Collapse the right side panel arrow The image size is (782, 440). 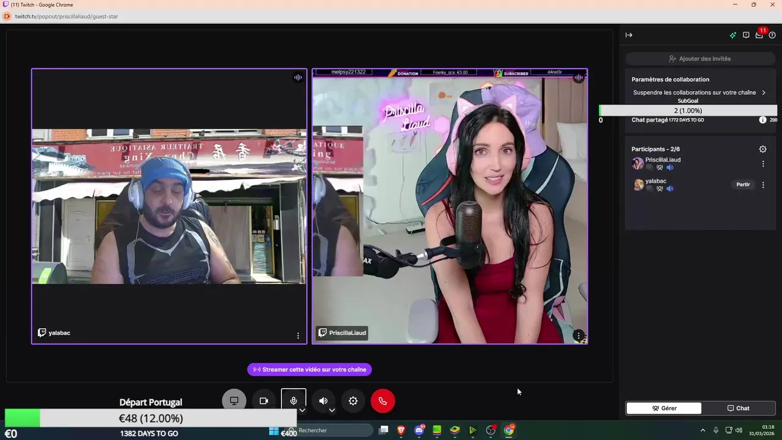click(629, 35)
